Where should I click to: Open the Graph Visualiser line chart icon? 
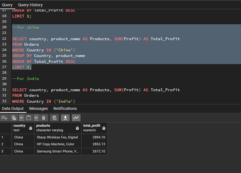tap(76, 118)
